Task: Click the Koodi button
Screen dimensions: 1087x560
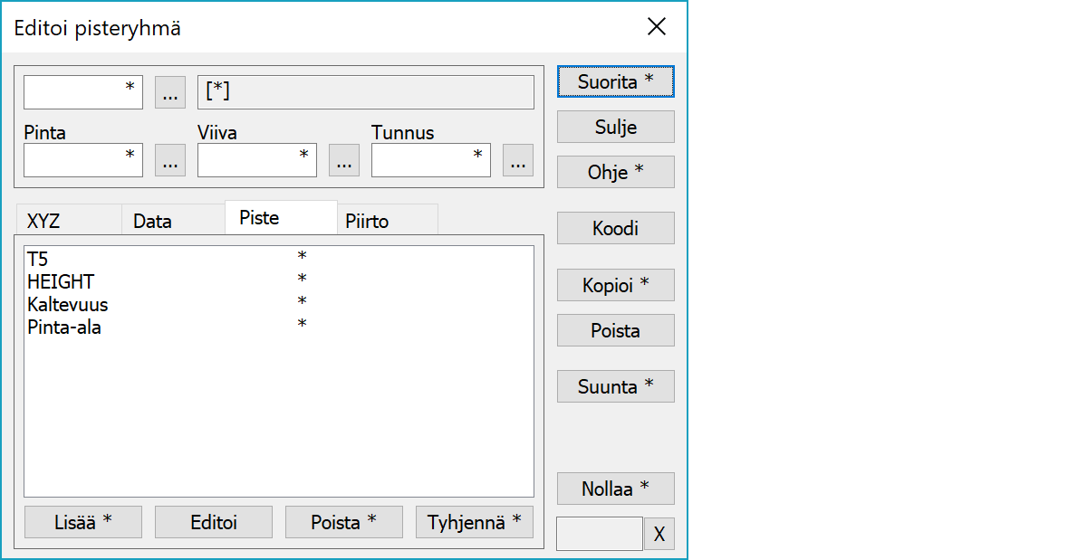Action: (x=615, y=228)
